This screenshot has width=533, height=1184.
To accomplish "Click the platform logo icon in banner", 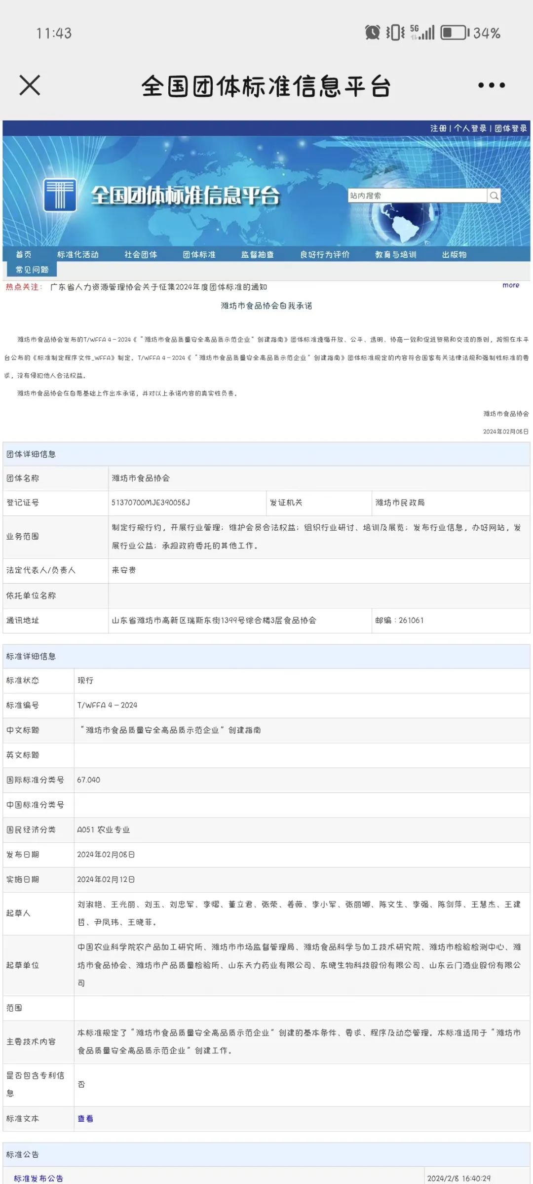I will [x=60, y=195].
